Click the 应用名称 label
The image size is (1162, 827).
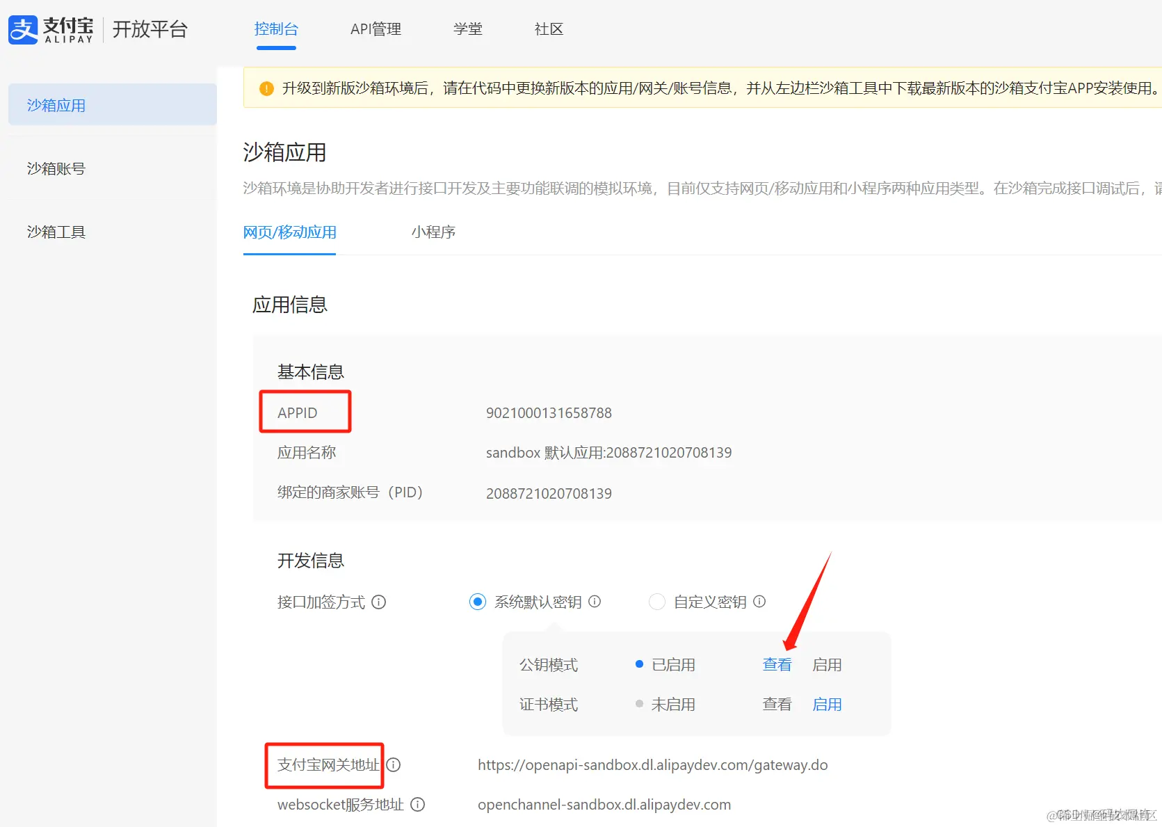coord(307,453)
